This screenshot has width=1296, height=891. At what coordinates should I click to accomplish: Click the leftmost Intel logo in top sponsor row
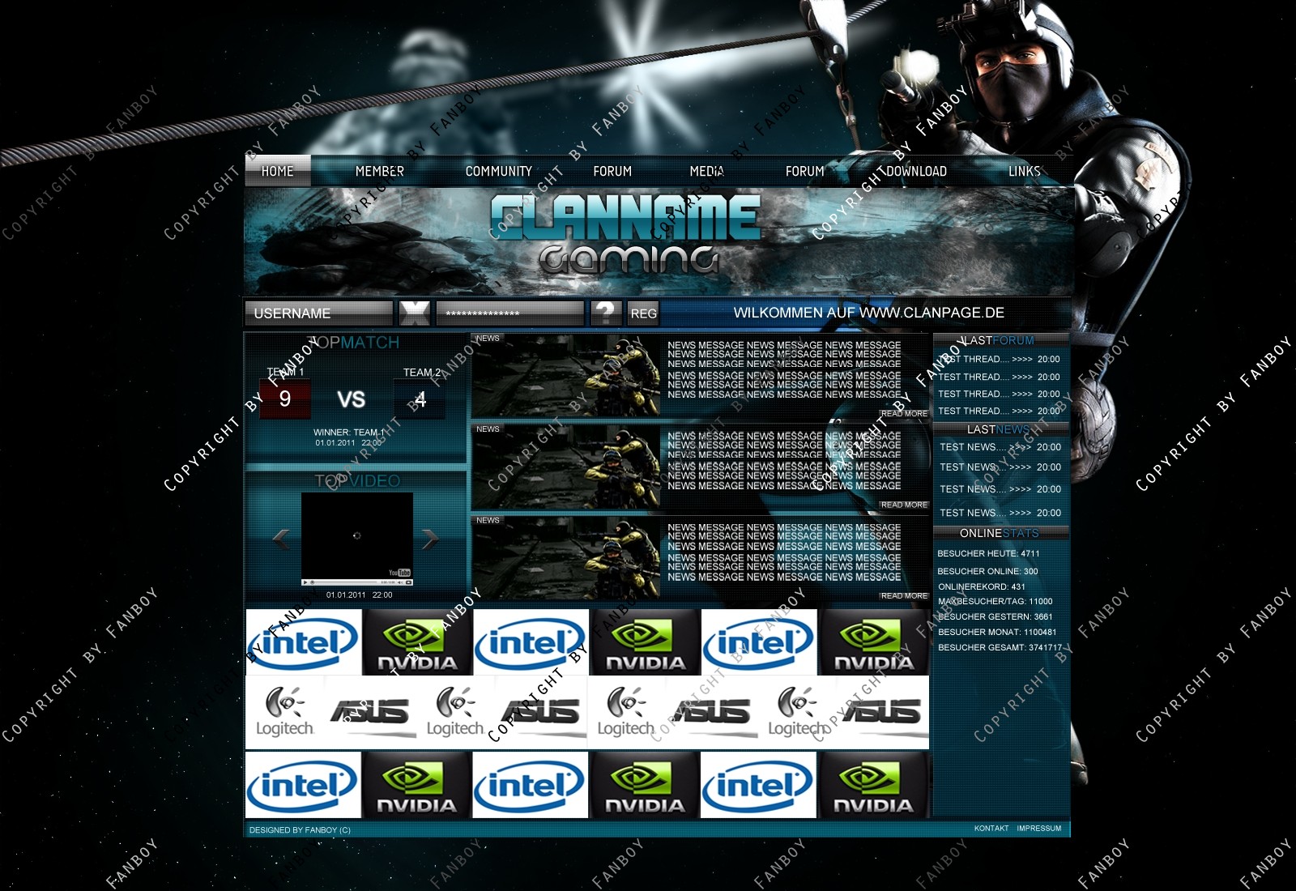point(303,642)
